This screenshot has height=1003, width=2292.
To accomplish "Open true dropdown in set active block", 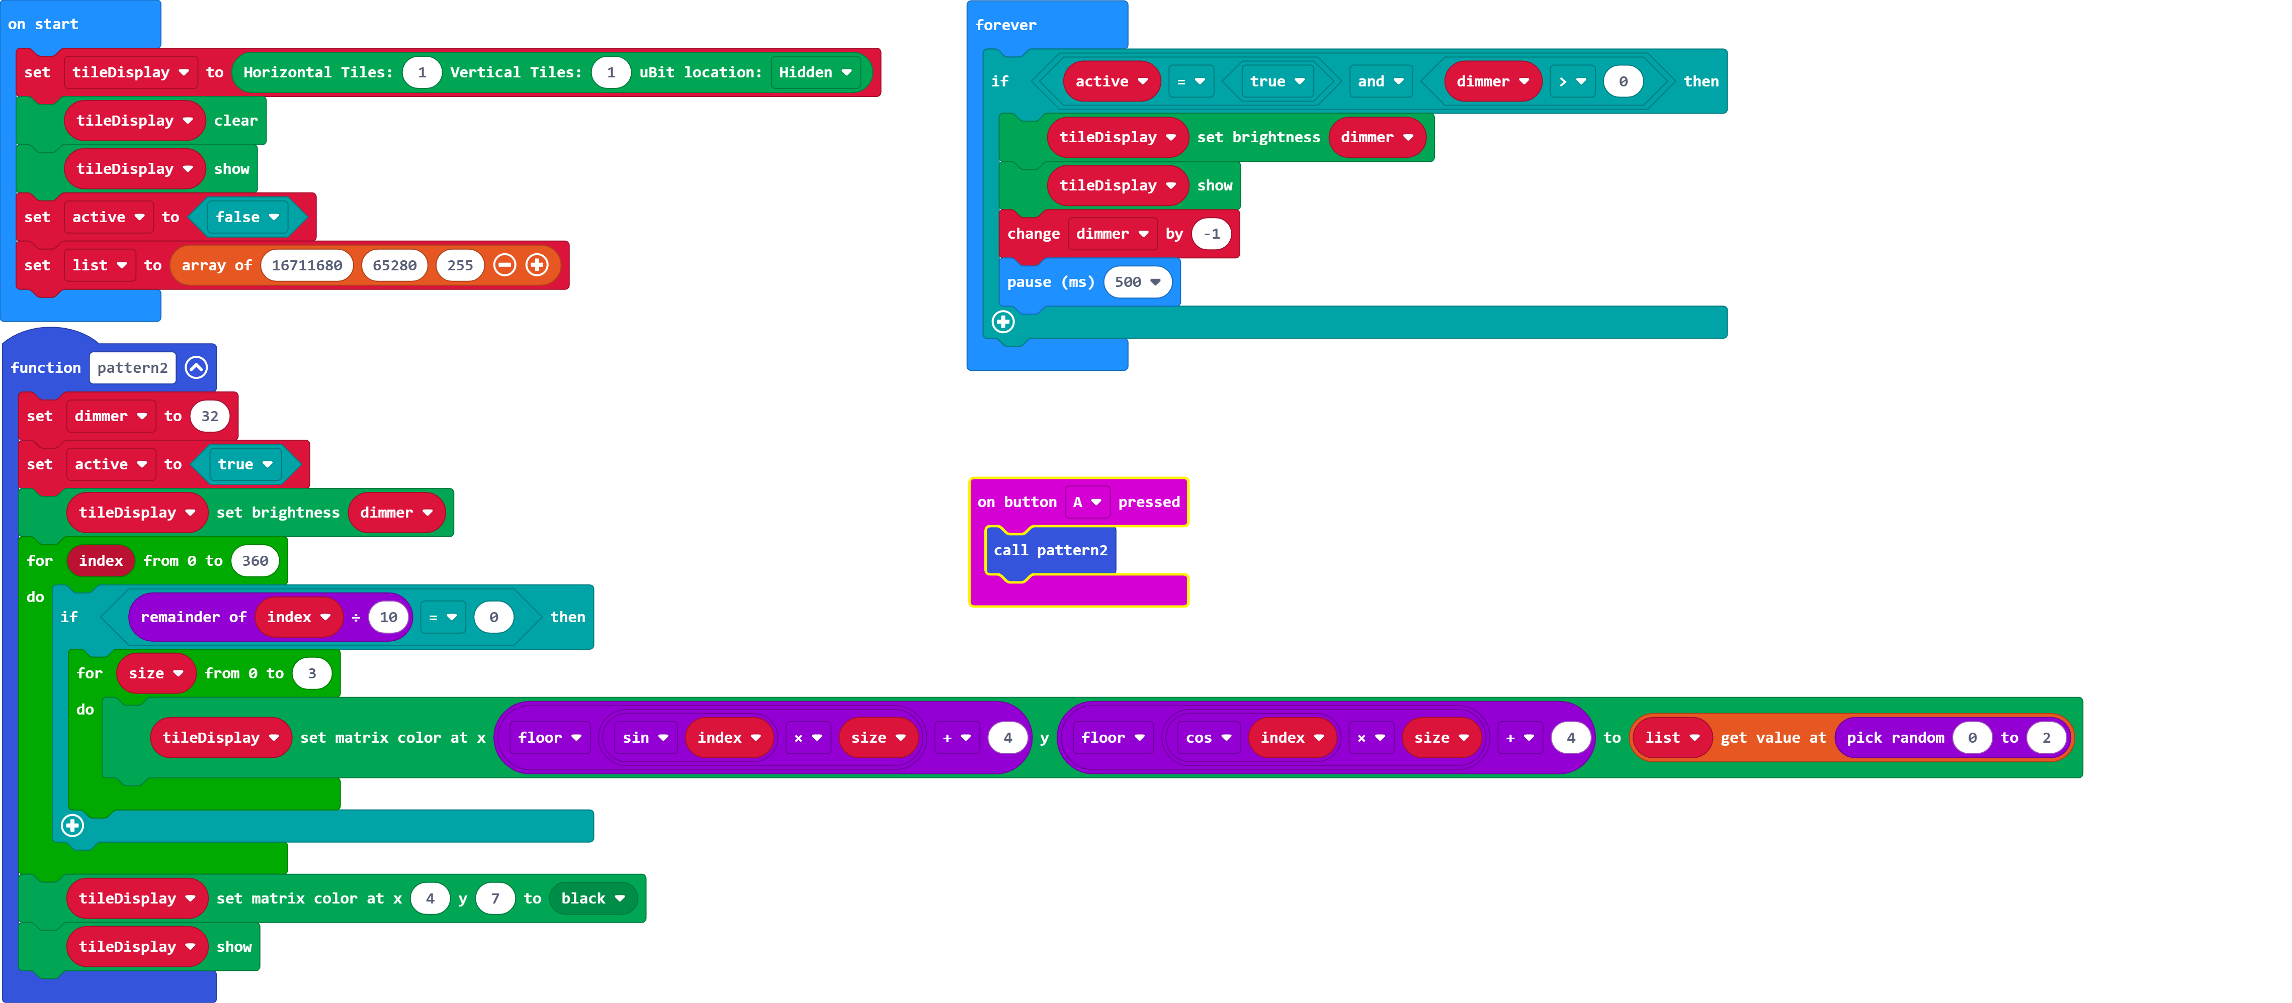I will (245, 464).
